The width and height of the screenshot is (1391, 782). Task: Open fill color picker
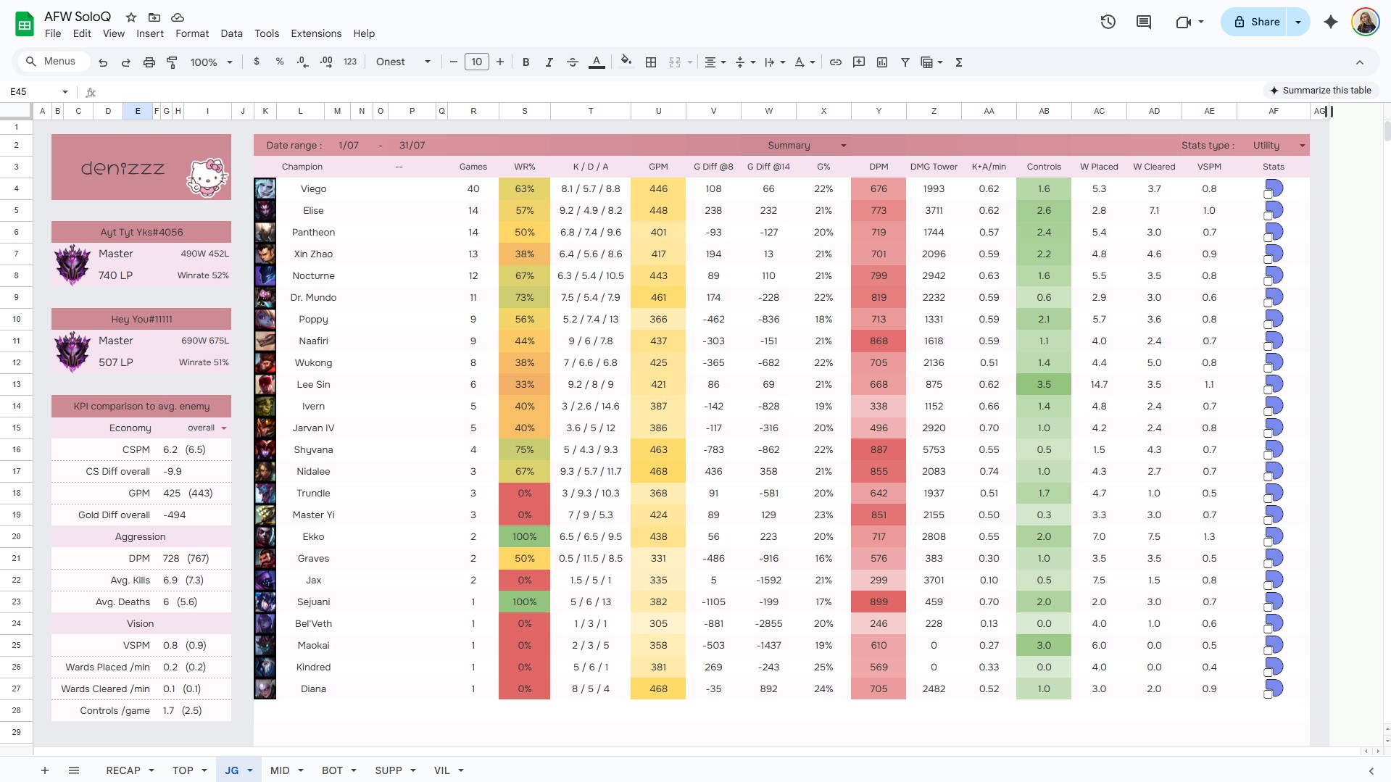(626, 62)
